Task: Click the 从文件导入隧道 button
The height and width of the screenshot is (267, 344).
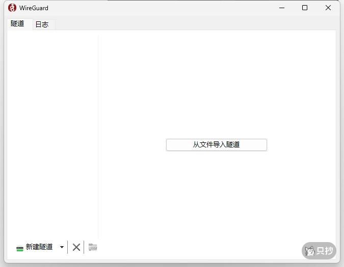Action: [x=216, y=144]
